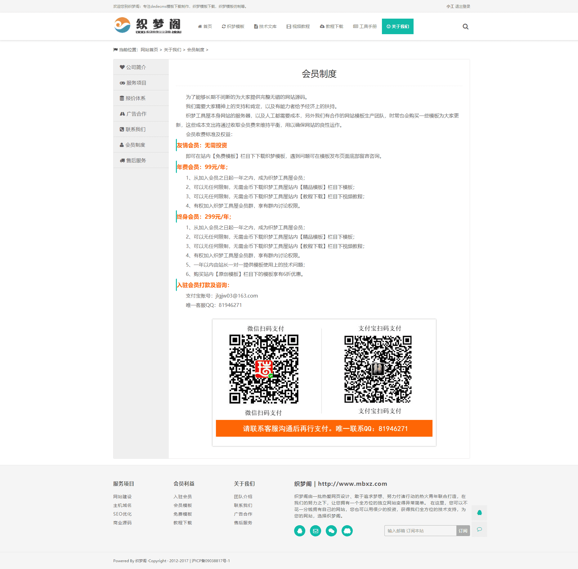
Task: Click the 沪ICP备09038817号-1 footer text
Action: [211, 561]
